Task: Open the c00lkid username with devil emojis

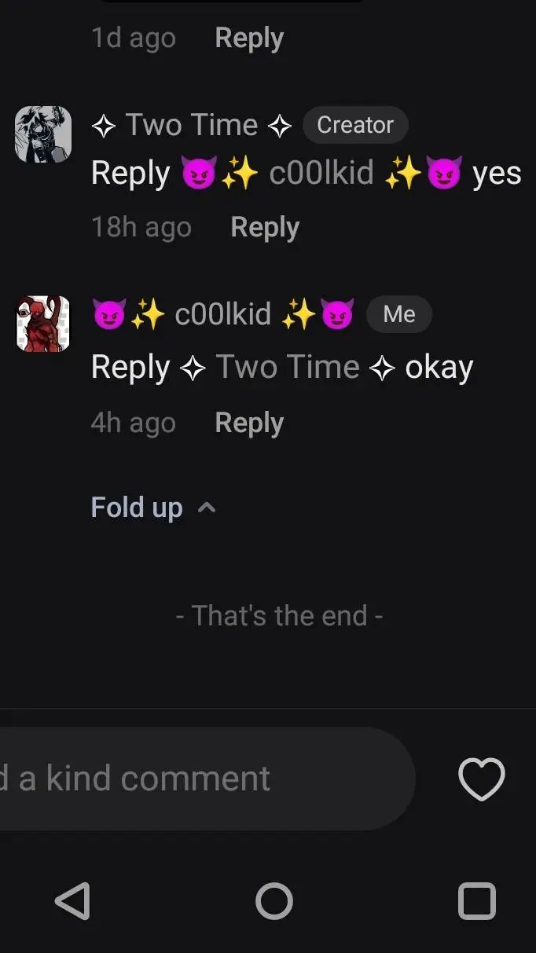Action: [x=223, y=314]
